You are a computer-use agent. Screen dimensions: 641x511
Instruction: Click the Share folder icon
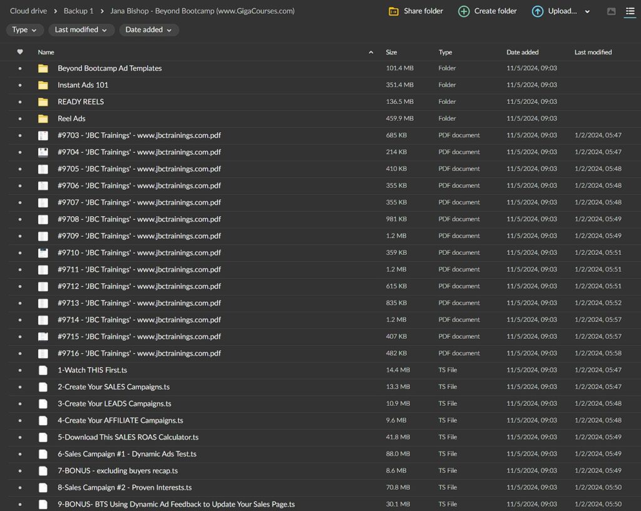click(x=394, y=11)
